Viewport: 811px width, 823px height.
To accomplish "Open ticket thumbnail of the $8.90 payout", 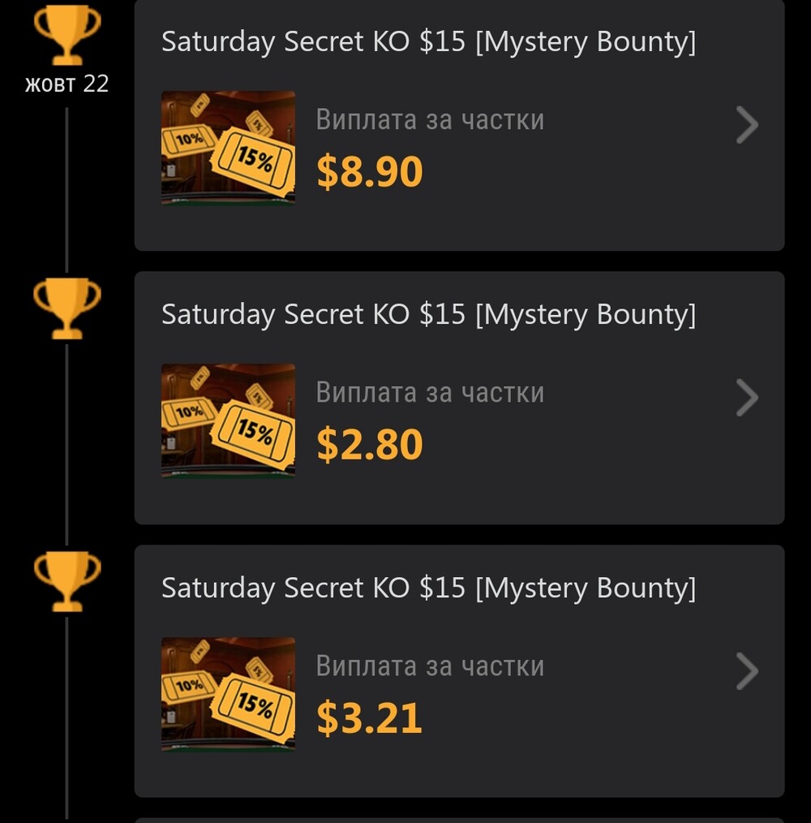I will (x=228, y=148).
